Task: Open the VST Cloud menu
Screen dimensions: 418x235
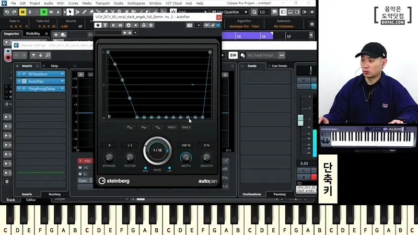Action: 173,3
